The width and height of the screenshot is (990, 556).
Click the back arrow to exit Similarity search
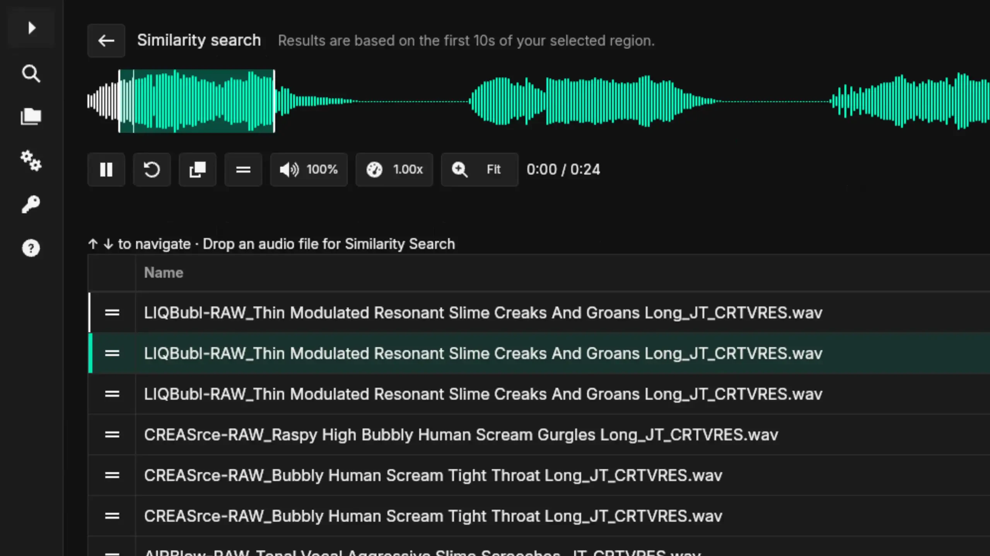coord(106,41)
